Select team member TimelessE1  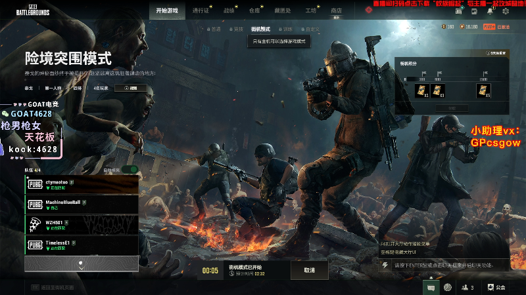[x=82, y=245]
